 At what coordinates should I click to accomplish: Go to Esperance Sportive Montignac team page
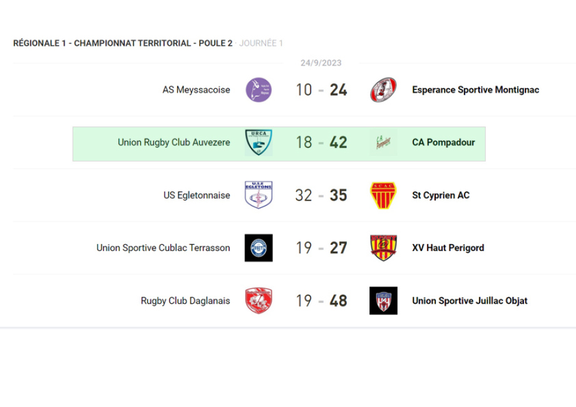click(x=475, y=90)
